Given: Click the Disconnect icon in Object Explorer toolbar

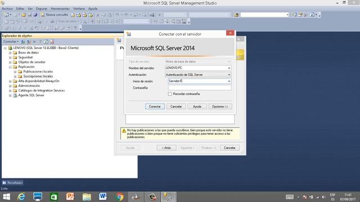Looking at the screenshot, I should coord(29,42).
